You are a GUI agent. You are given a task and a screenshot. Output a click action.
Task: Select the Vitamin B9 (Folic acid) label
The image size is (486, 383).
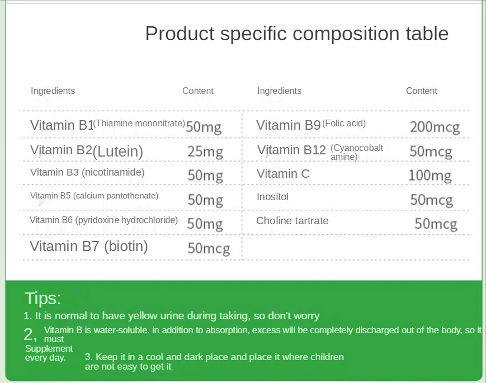click(311, 125)
